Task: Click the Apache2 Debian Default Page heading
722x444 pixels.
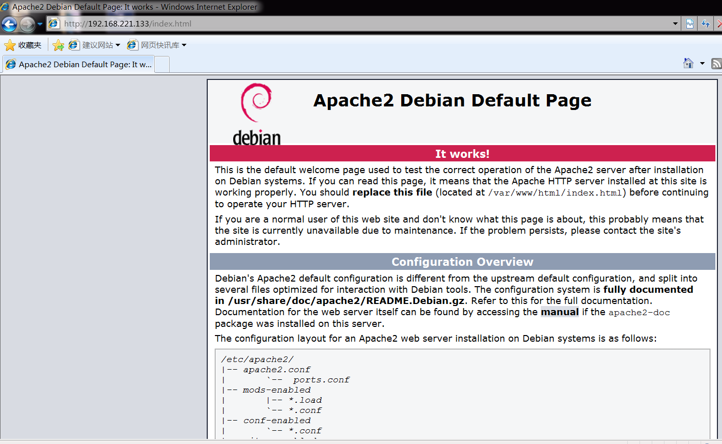Action: point(452,100)
